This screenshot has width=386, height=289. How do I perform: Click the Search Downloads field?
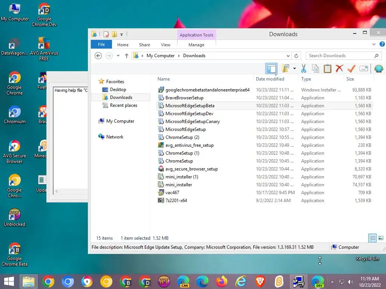[343, 56]
